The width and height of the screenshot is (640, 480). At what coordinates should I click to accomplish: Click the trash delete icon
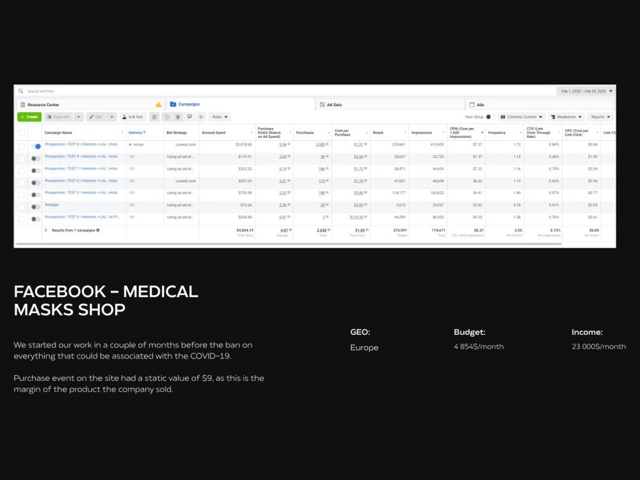(178, 117)
